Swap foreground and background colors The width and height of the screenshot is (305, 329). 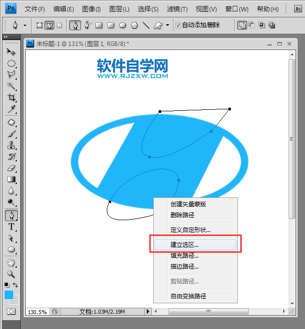[15, 285]
